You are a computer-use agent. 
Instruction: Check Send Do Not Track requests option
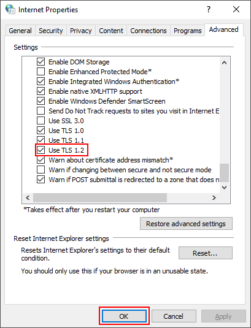(x=41, y=110)
